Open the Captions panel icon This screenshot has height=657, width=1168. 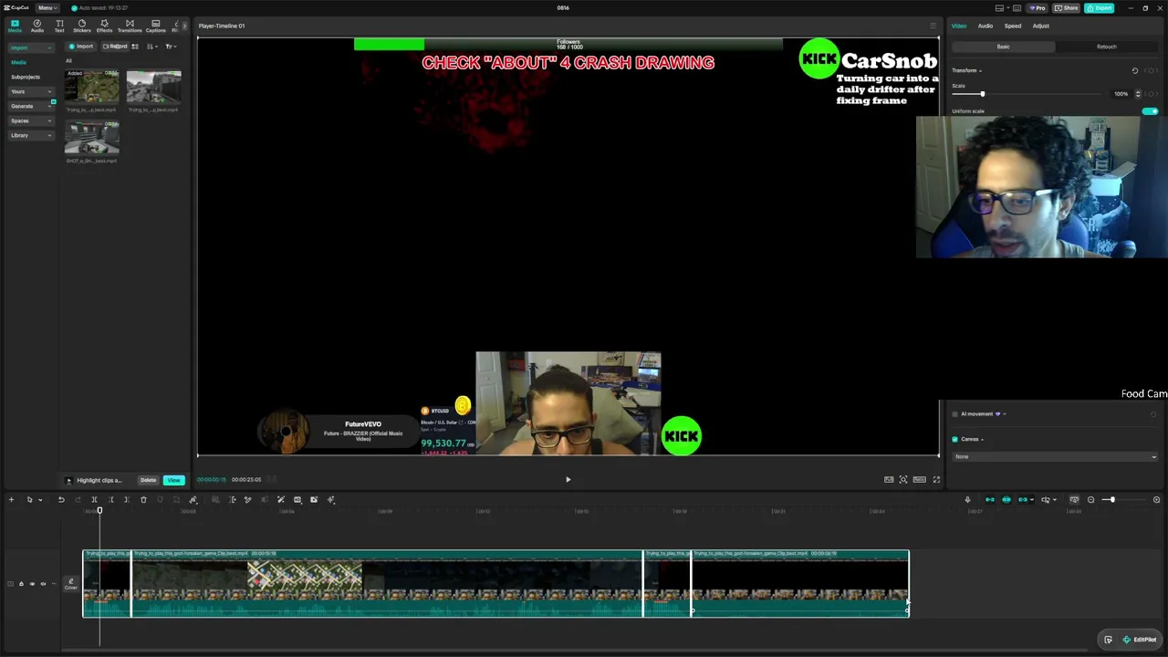coord(156,26)
